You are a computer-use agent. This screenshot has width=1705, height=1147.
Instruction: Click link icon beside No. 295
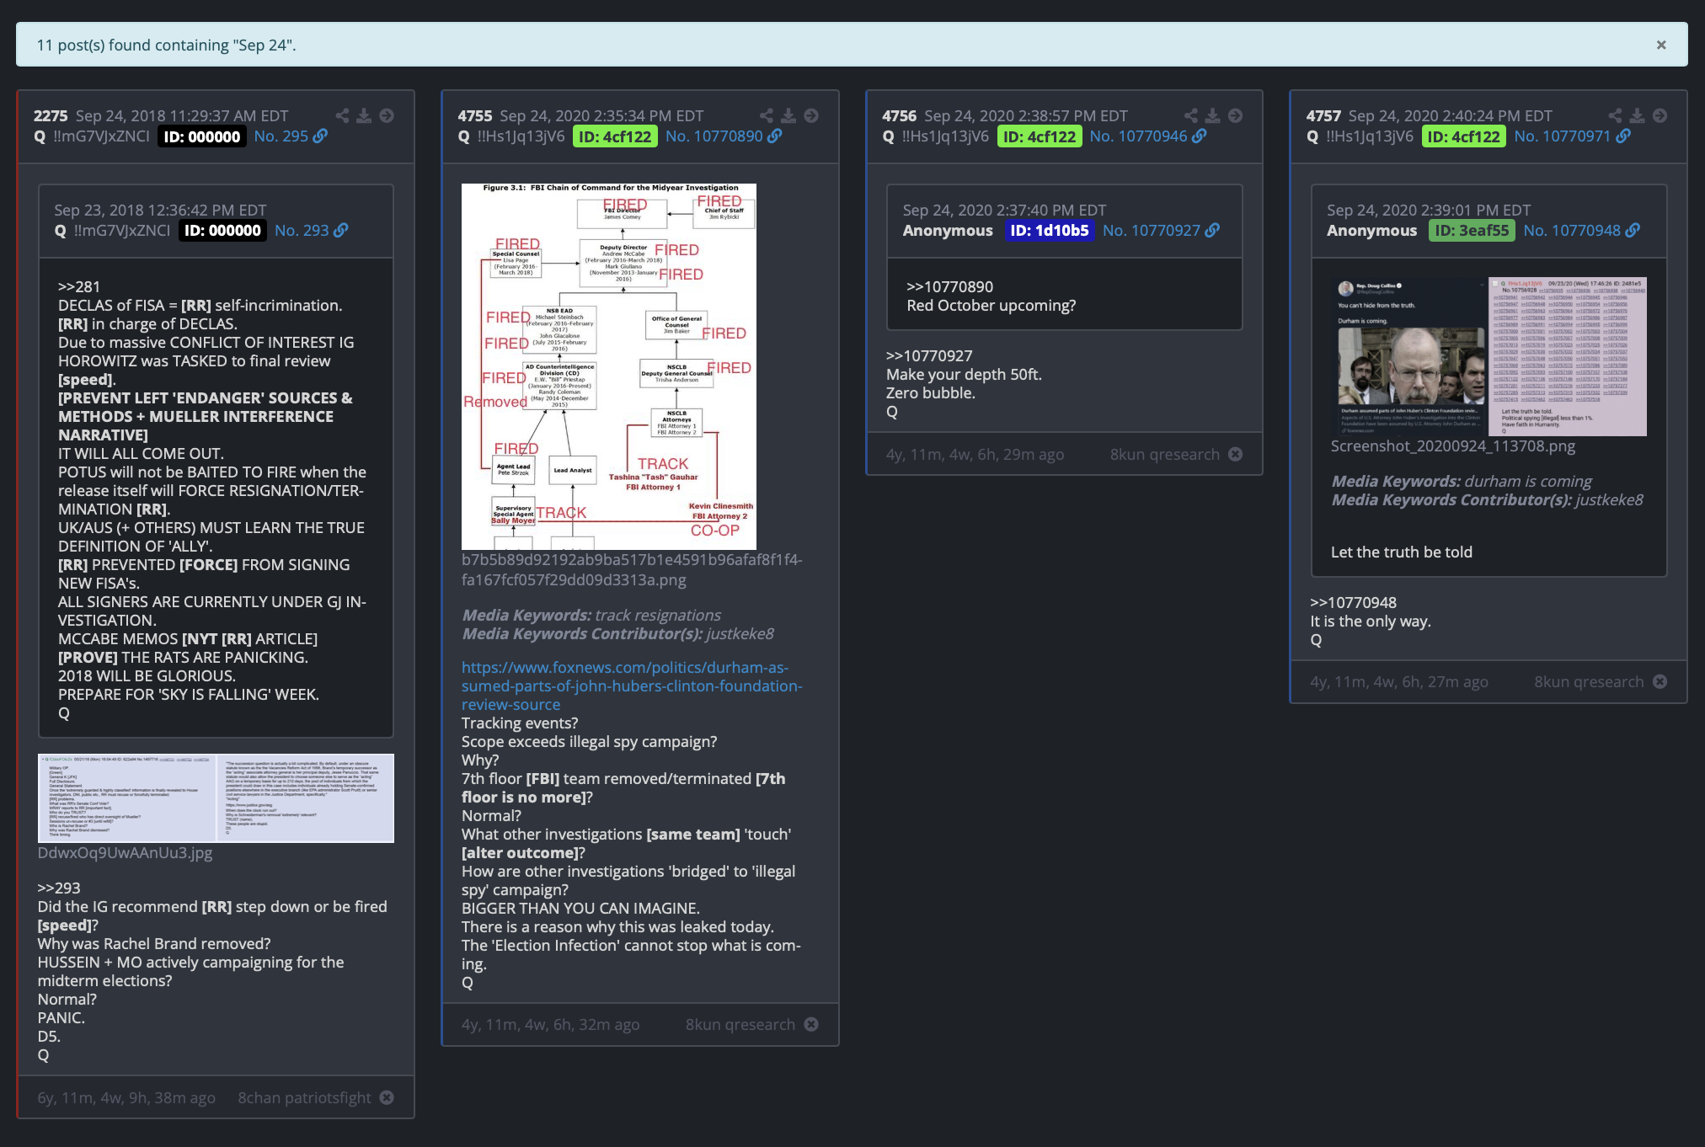point(320,136)
